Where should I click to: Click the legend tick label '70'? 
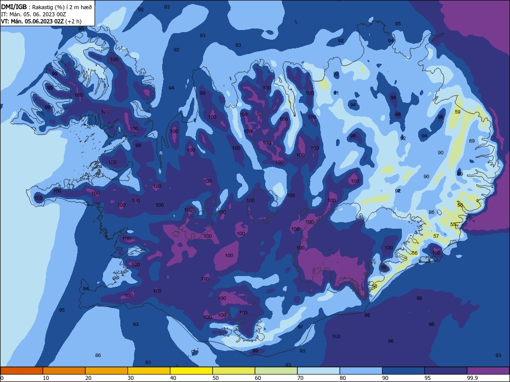point(300,378)
